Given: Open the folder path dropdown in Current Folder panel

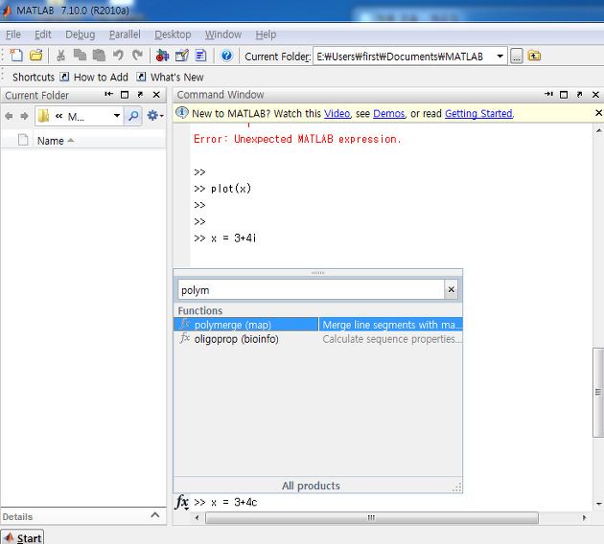Looking at the screenshot, I should pos(117,116).
